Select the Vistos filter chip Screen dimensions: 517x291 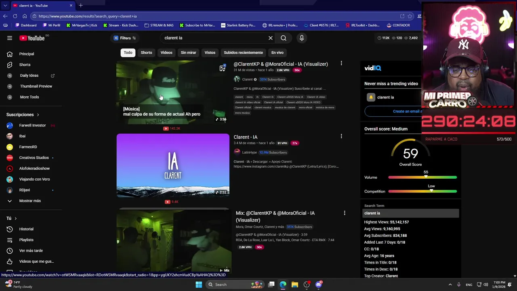(210, 53)
